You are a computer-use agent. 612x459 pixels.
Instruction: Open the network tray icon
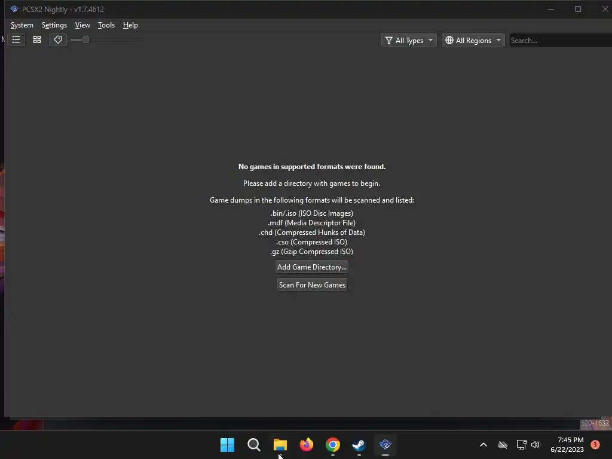521,445
